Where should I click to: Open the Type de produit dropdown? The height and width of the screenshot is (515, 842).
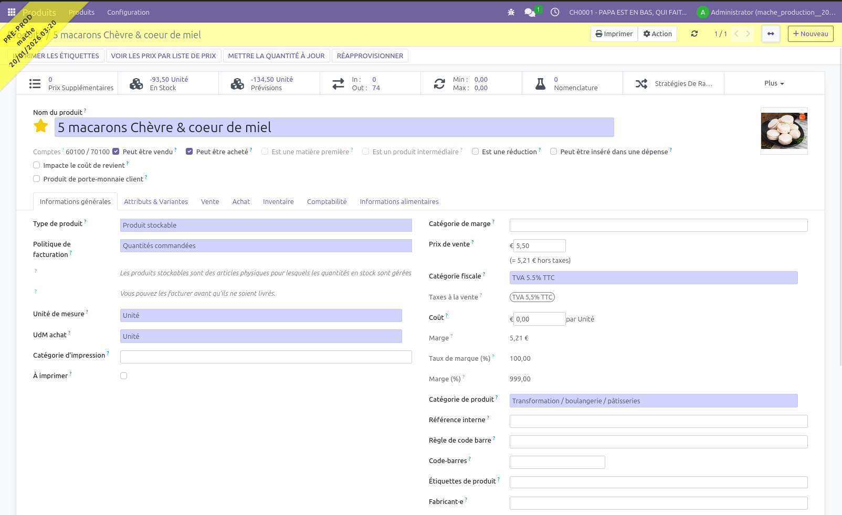click(x=266, y=226)
